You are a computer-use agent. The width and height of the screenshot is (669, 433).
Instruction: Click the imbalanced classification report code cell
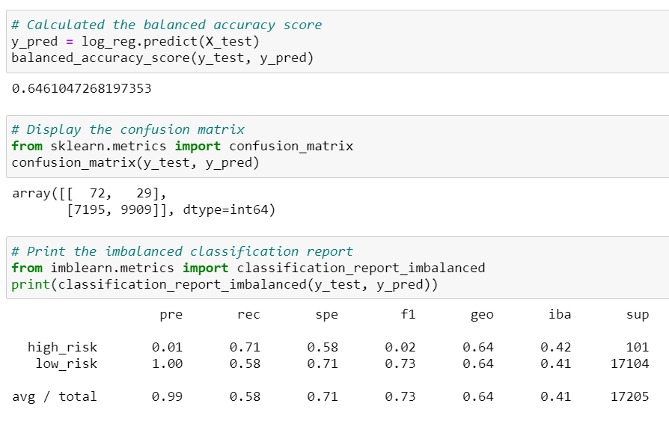click(x=337, y=268)
